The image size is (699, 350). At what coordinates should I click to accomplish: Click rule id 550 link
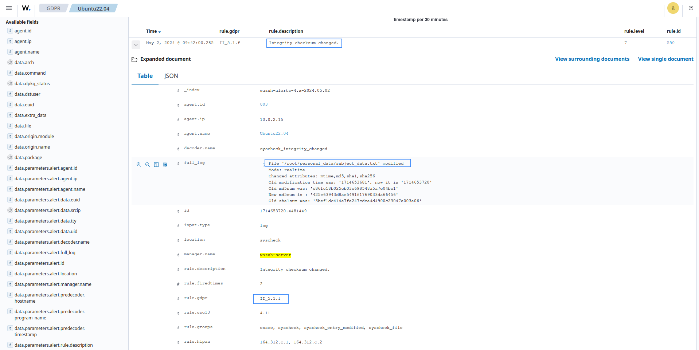tap(671, 43)
